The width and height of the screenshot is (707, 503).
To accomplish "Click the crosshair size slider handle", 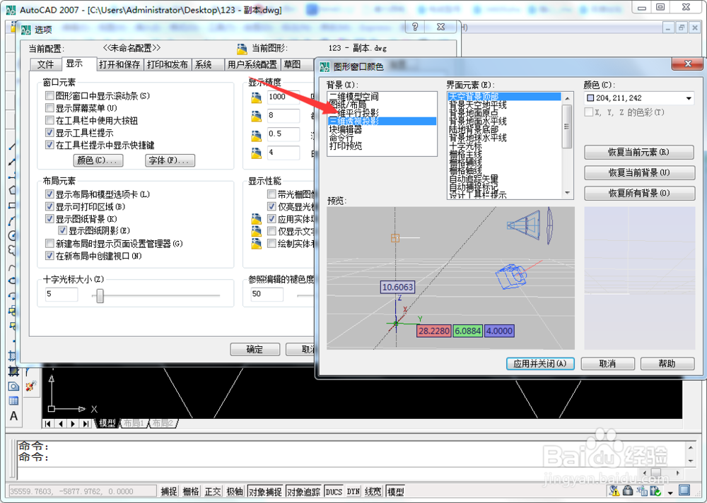I will pyautogui.click(x=100, y=296).
